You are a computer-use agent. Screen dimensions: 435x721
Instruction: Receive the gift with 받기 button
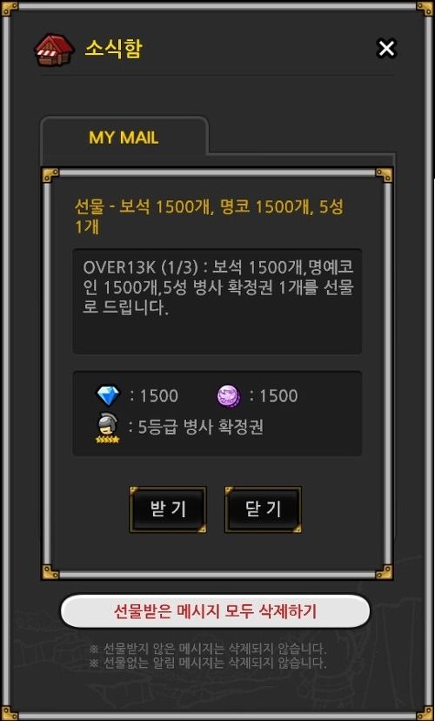tap(168, 509)
